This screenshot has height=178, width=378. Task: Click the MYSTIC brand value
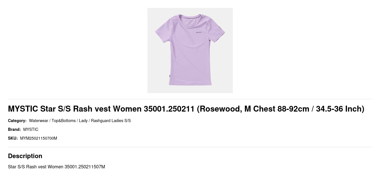pos(31,129)
